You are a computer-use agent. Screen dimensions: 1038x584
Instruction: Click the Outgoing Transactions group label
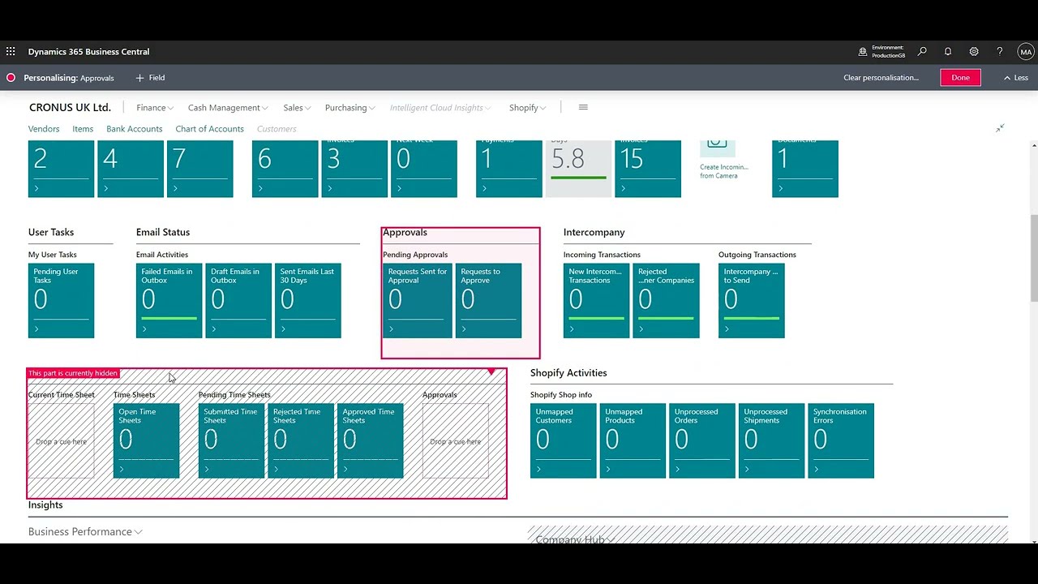coord(757,255)
